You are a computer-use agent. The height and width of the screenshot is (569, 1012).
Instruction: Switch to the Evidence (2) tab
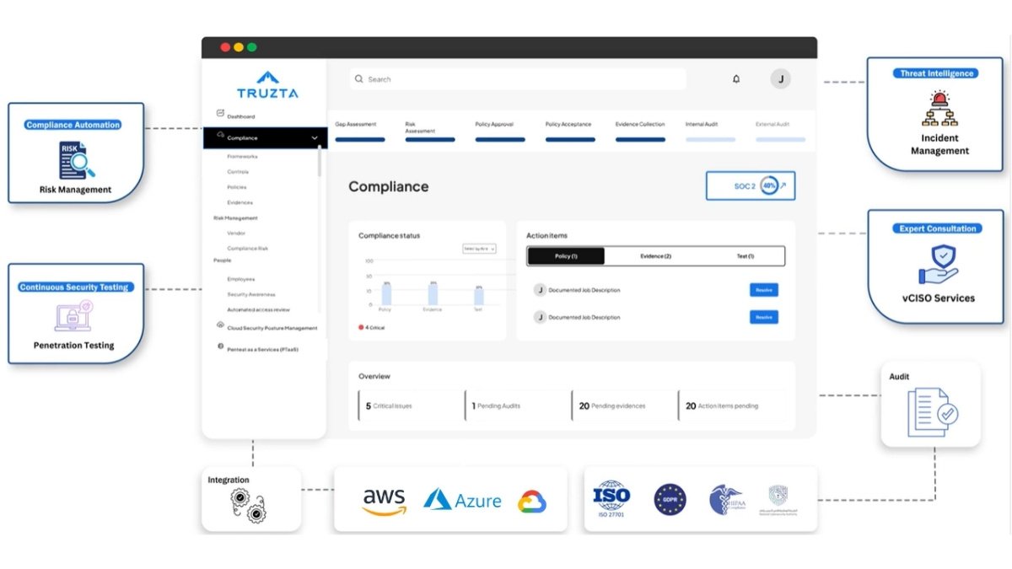pyautogui.click(x=655, y=256)
